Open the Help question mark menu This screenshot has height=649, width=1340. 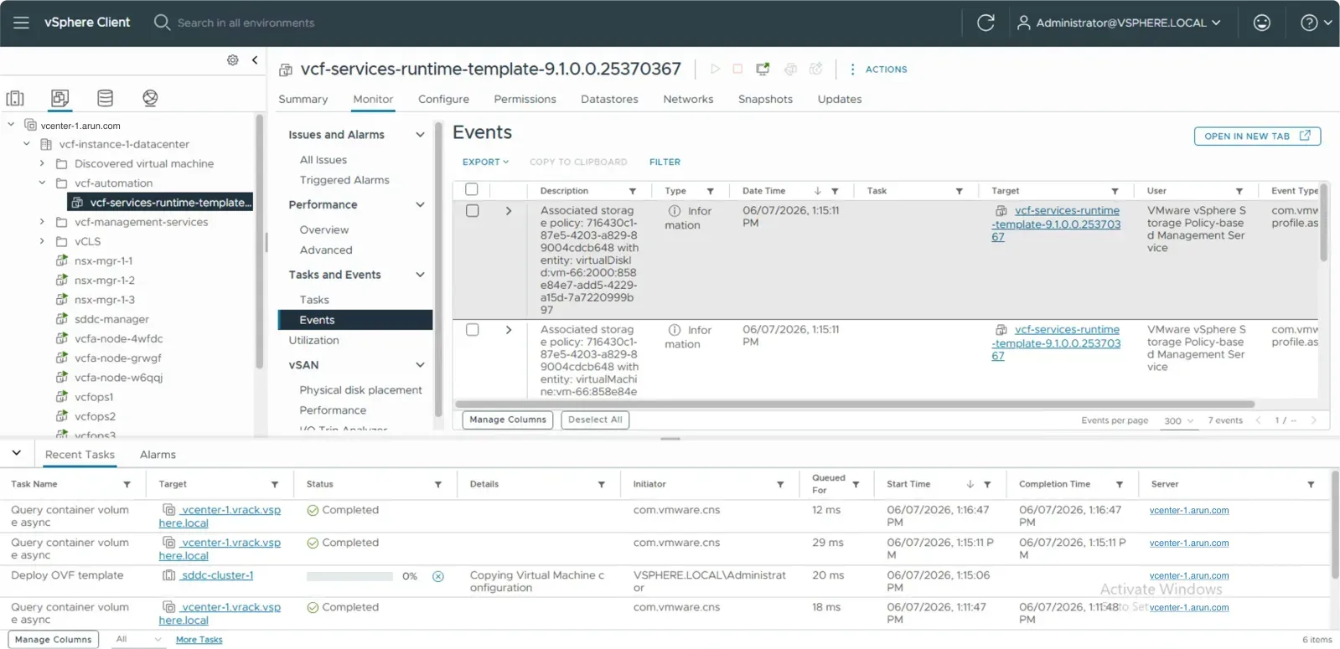1315,23
